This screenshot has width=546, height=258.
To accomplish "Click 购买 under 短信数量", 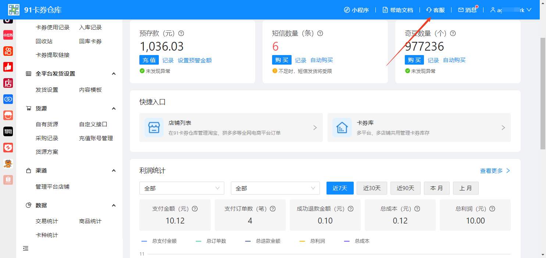I will tap(282, 60).
